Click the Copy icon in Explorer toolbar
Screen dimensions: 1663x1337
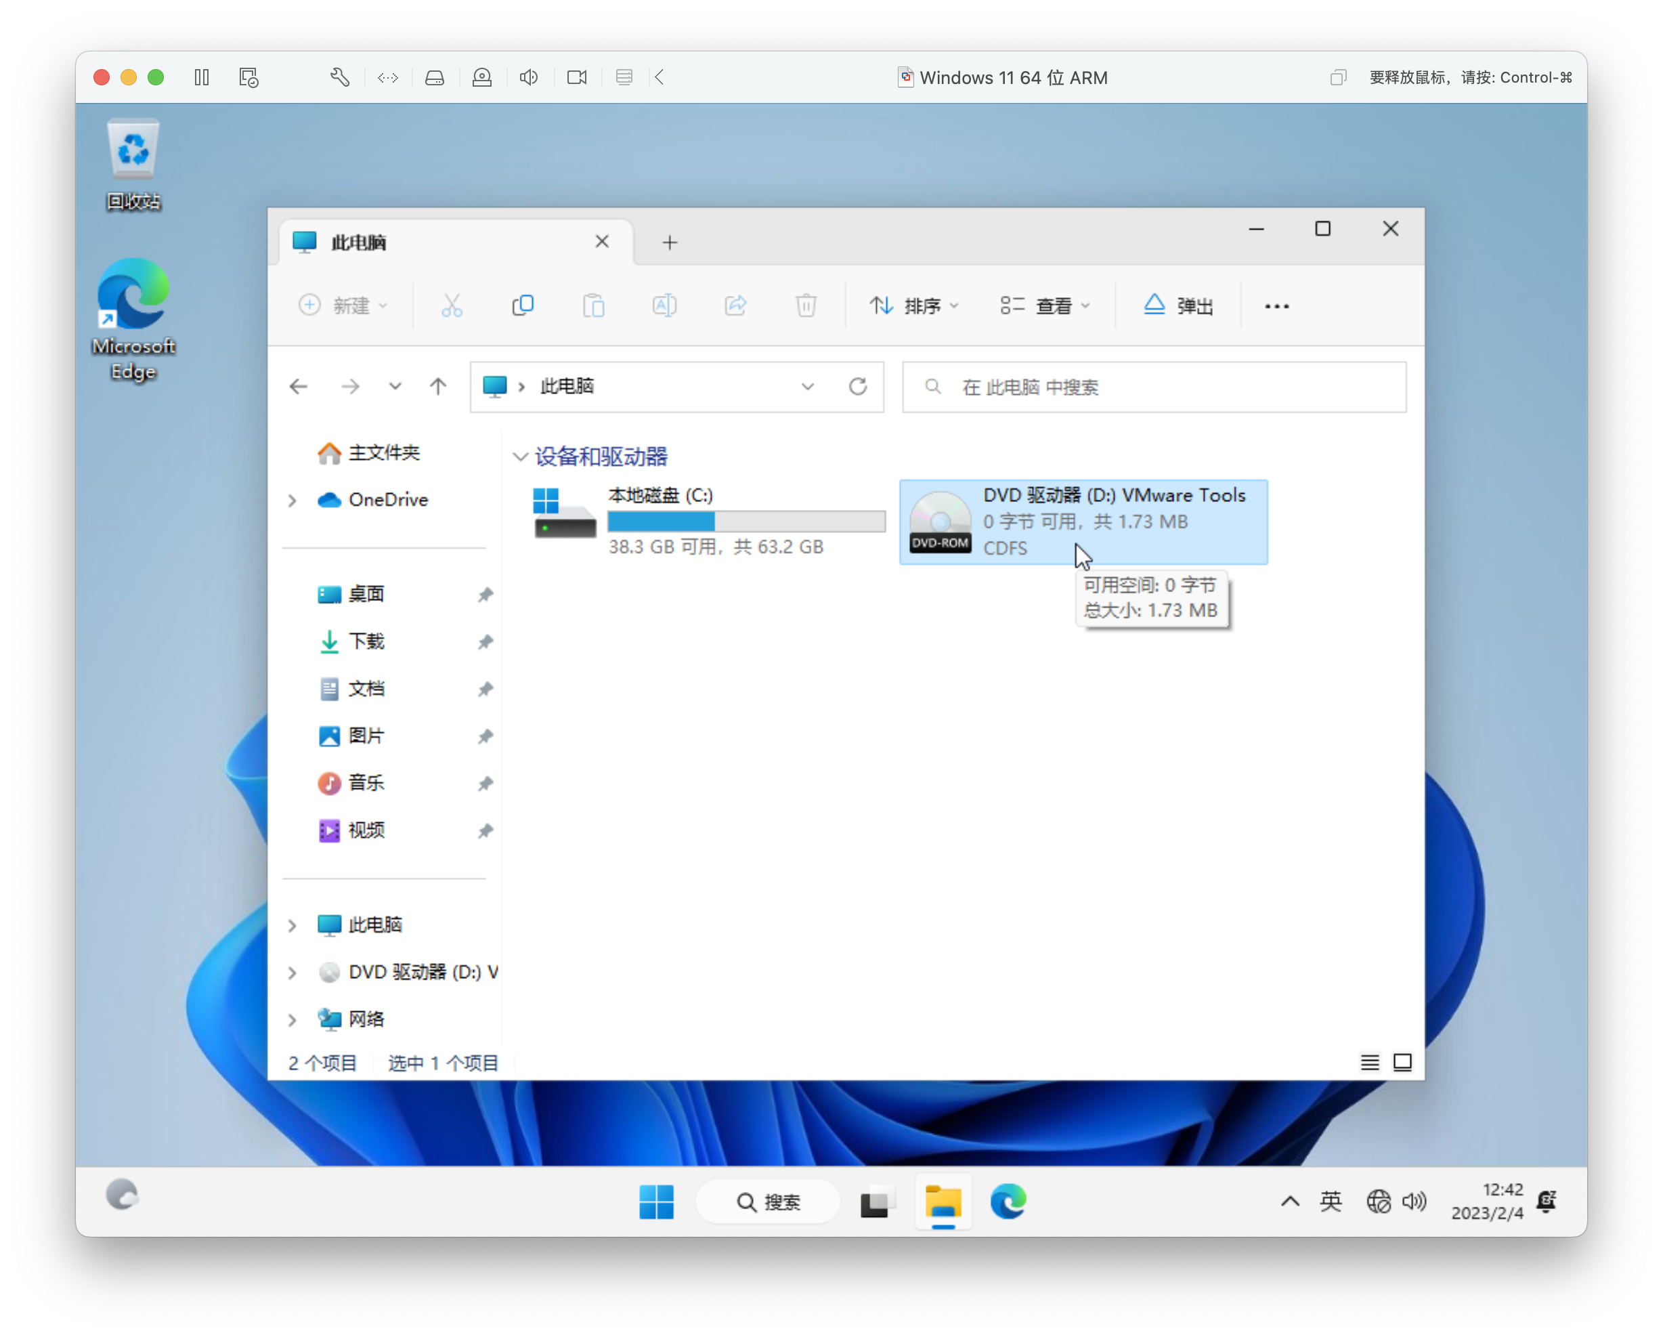point(522,305)
